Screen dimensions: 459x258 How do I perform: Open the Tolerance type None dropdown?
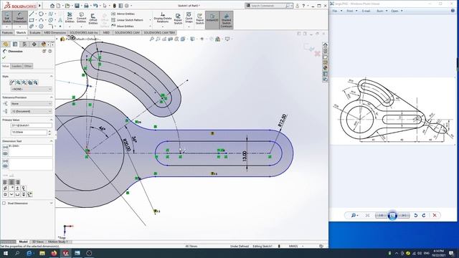coord(32,103)
